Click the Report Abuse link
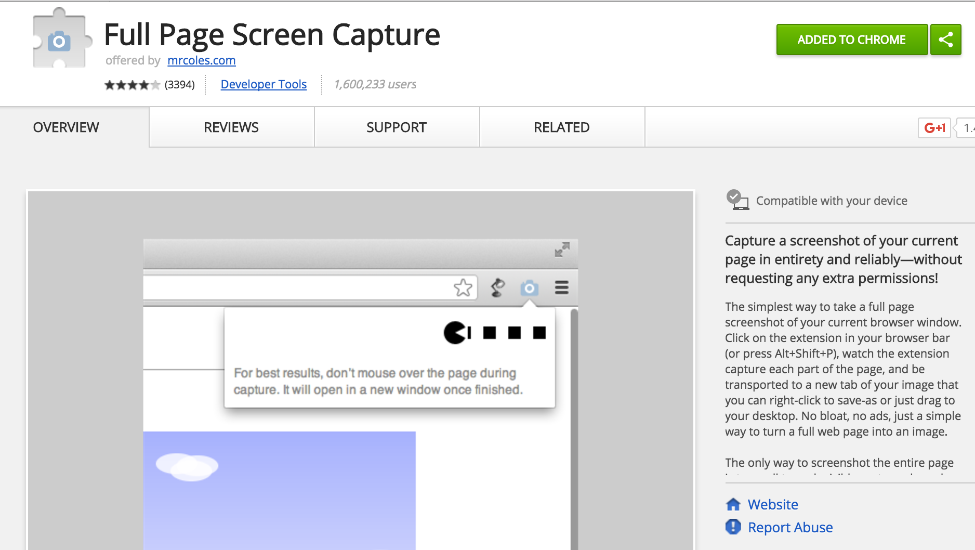975x550 pixels. tap(790, 527)
